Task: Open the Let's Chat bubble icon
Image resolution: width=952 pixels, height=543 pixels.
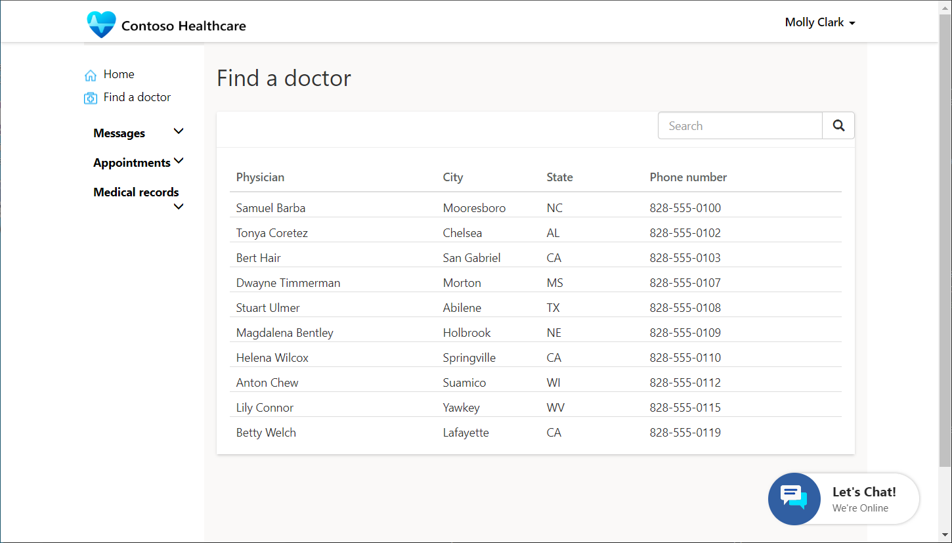Action: pos(794,499)
